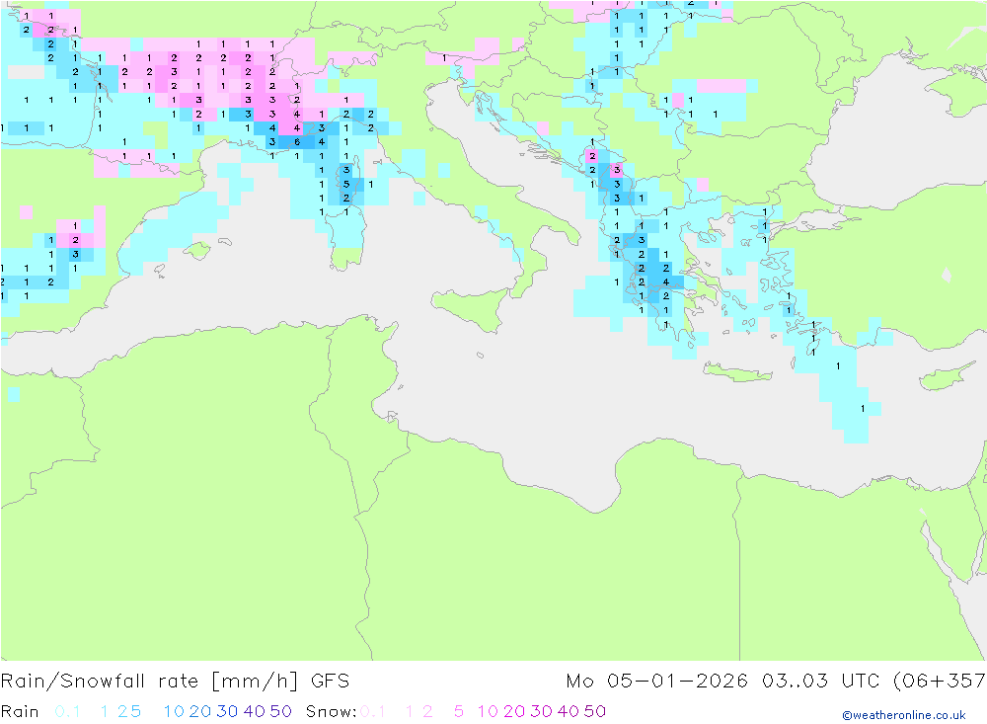Screen dimensions: 987x724
Task: Click the 'GFS' model label
Action: (330, 682)
